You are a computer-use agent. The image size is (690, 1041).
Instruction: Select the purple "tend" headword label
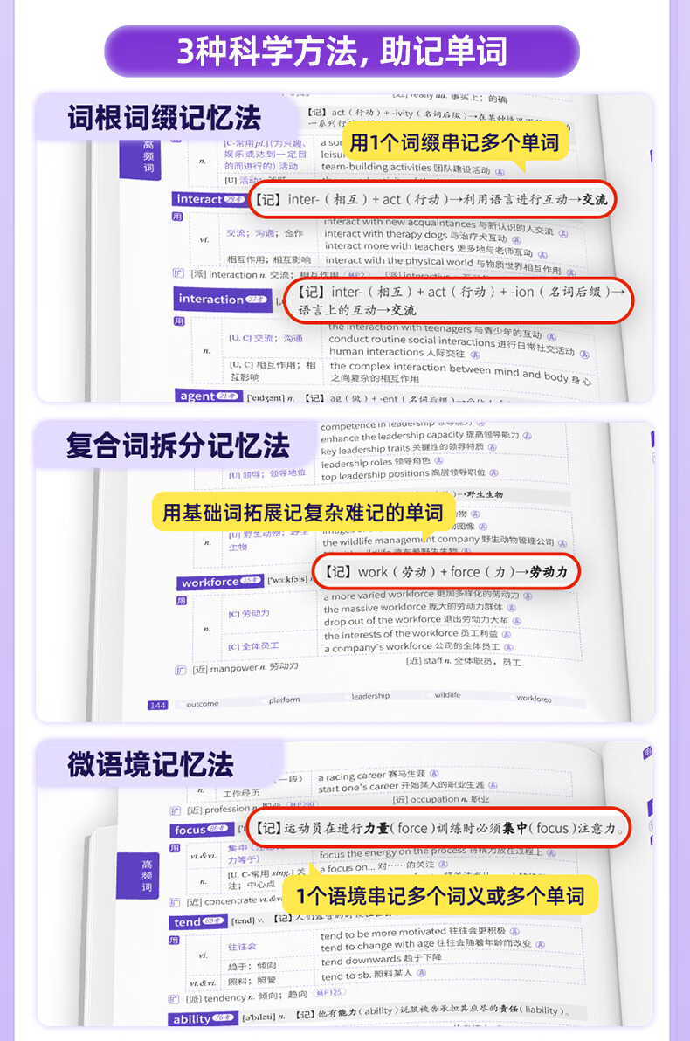point(197,921)
